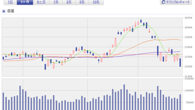Click the highest candlestick near 24500
Image resolution: width=195 pixels, height=110 pixels.
[x=141, y=21]
